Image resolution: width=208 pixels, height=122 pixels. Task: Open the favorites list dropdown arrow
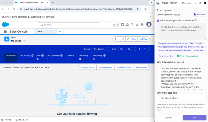[117, 25]
